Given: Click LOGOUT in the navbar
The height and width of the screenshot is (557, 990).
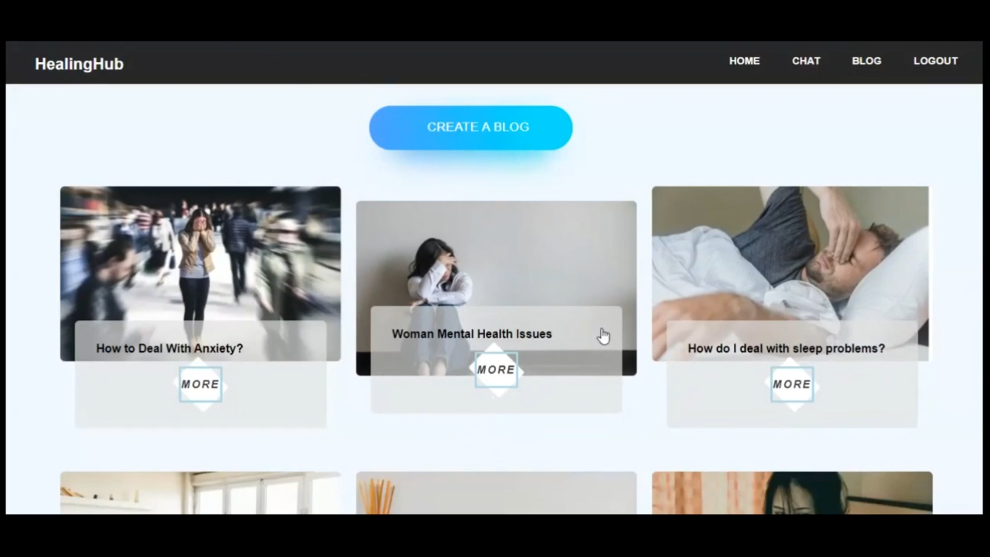Looking at the screenshot, I should coord(935,61).
